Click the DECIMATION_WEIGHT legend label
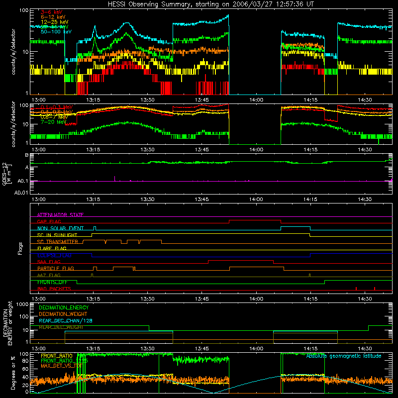The image size is (398, 398). (63, 314)
